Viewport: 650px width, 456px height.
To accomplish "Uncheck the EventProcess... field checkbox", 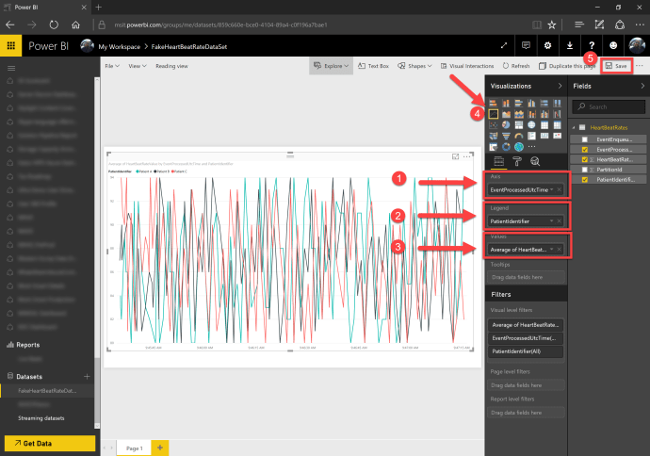I will tap(584, 149).
